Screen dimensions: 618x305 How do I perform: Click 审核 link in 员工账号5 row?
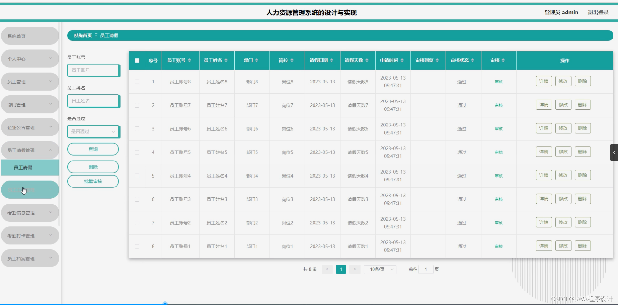[x=499, y=152]
